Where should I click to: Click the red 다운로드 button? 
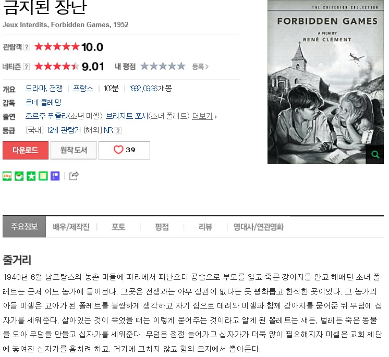coord(26,150)
